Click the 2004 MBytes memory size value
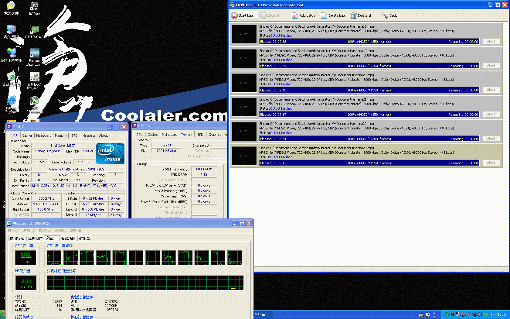510x319 pixels. 166,151
